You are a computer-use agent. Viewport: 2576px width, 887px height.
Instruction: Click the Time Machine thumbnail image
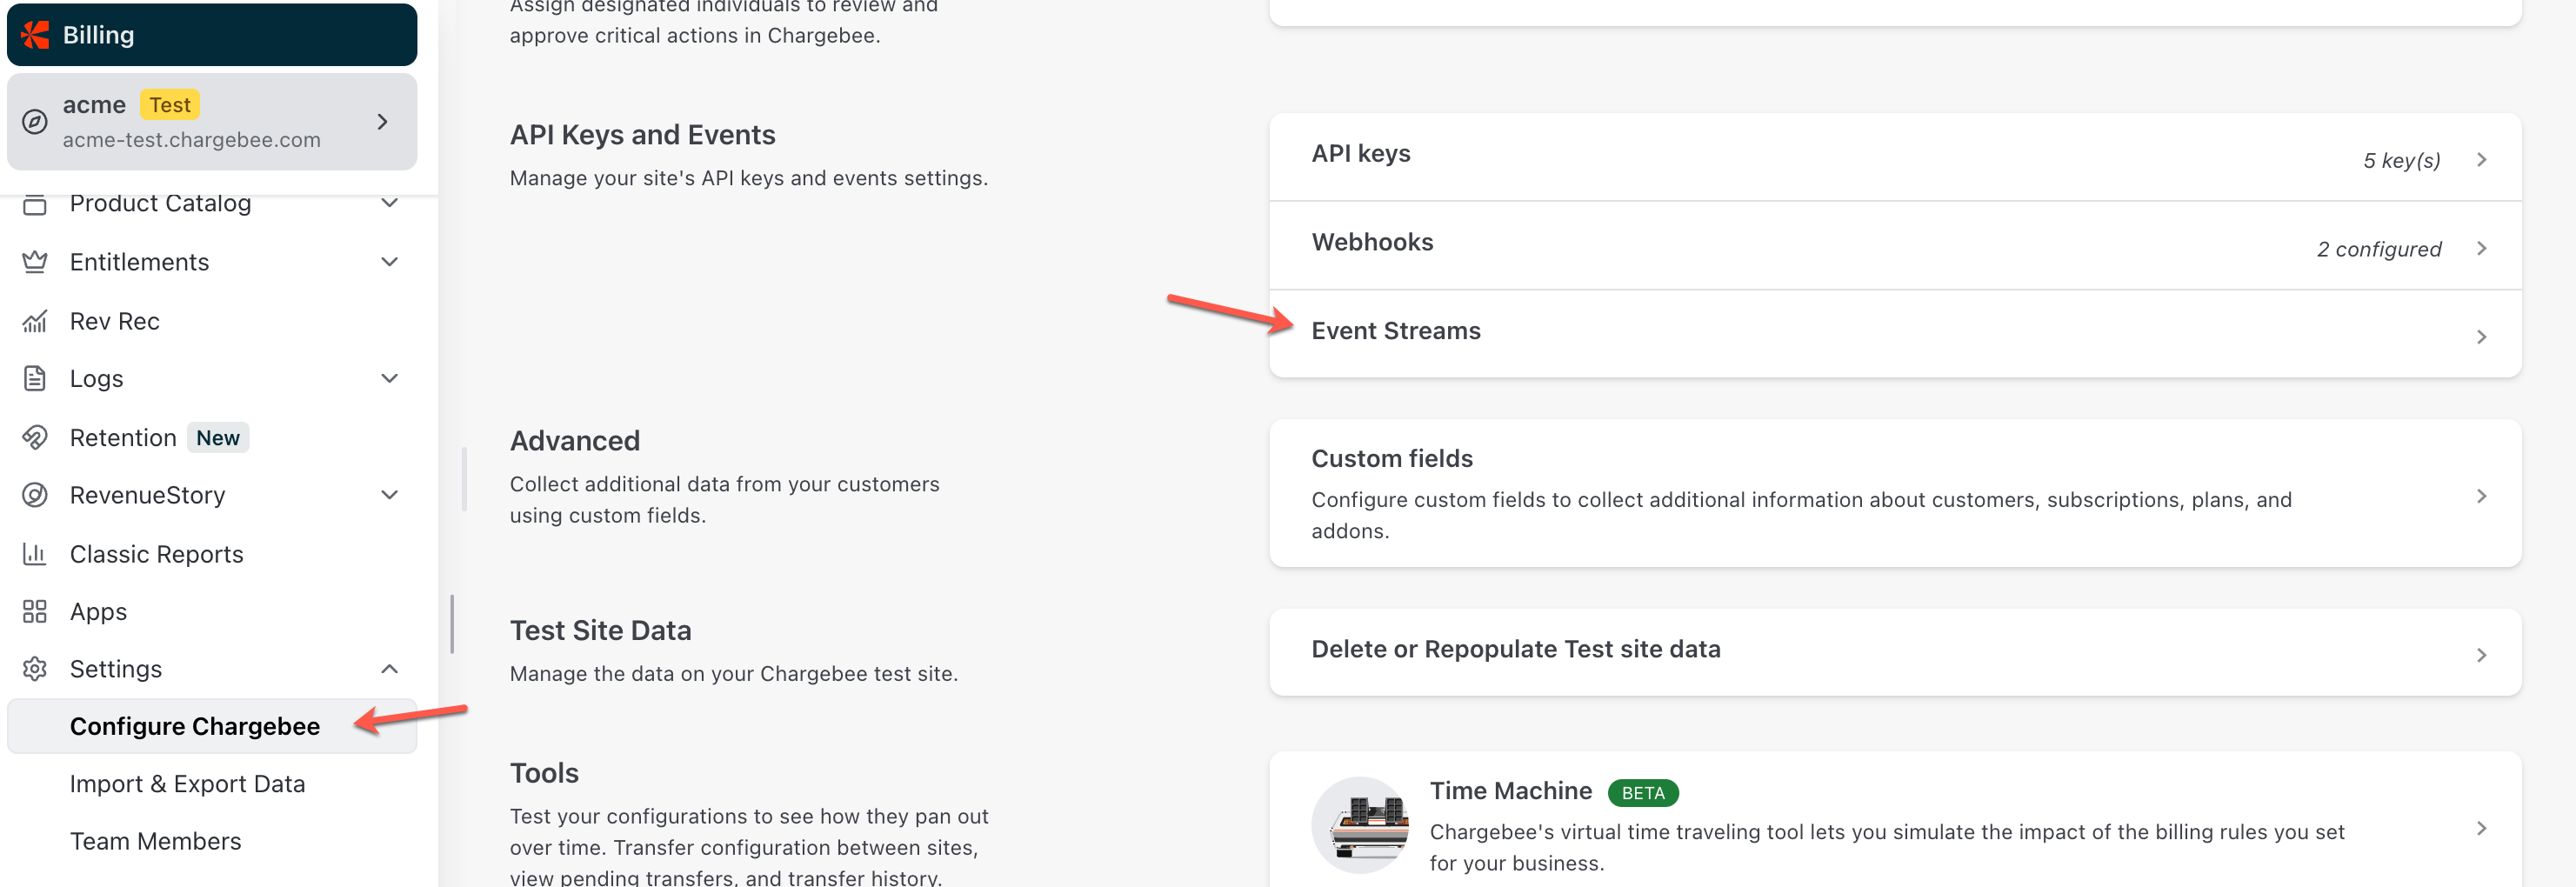pyautogui.click(x=1360, y=825)
